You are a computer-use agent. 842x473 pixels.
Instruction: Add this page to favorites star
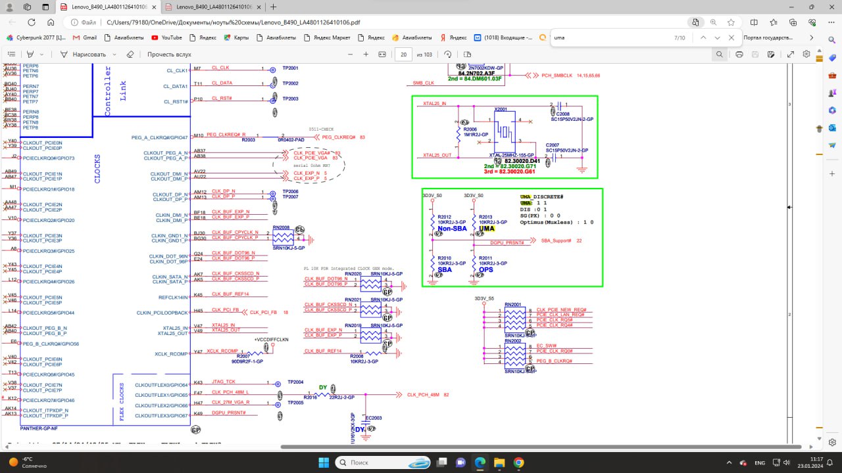731,22
